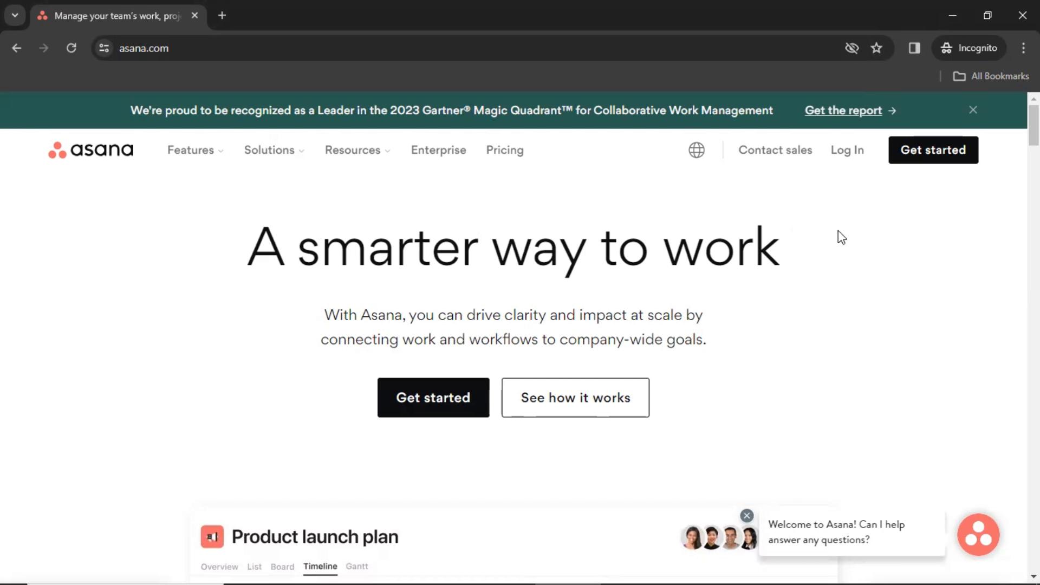Select the Timeline tab in product demo
Screen dimensions: 1040x585
tap(320, 567)
